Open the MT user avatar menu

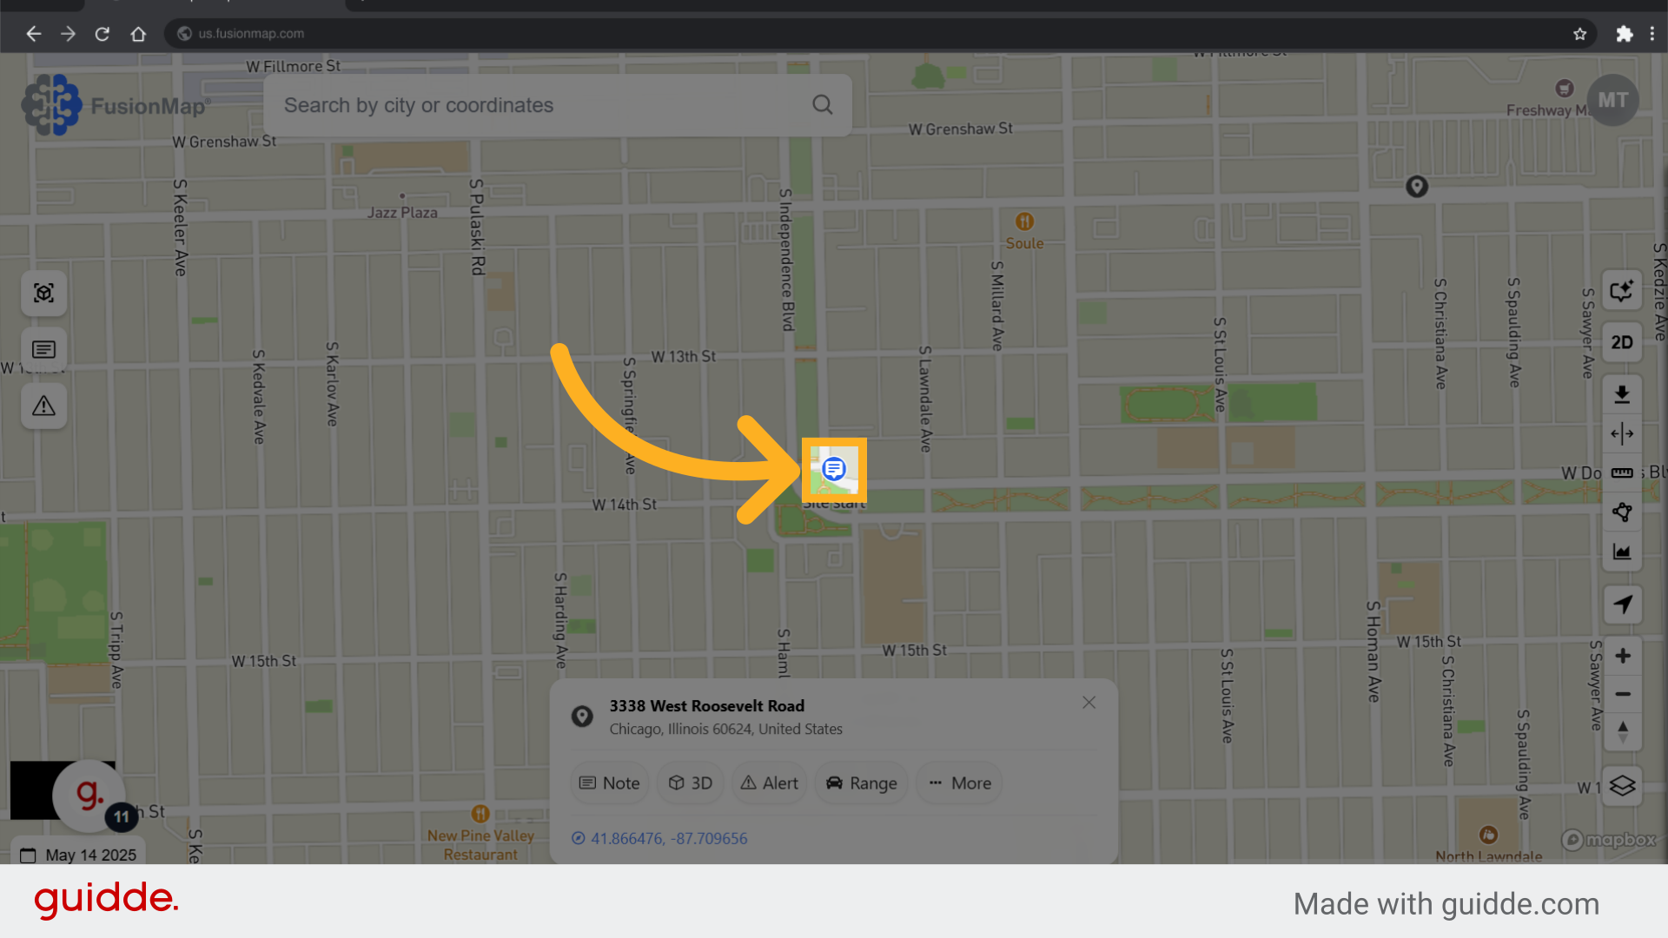point(1612,100)
